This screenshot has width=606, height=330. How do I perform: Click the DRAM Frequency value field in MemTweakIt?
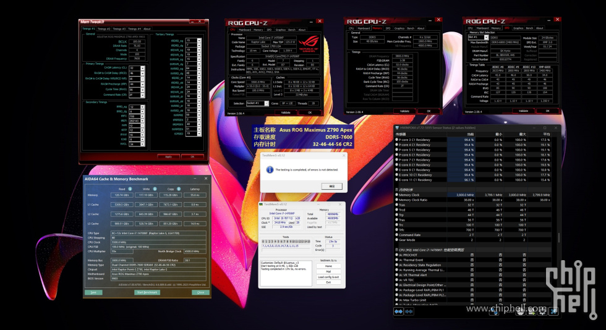coord(137,59)
